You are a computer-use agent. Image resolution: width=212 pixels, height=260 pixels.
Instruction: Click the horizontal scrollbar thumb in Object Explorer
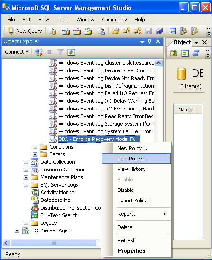tap(54, 243)
